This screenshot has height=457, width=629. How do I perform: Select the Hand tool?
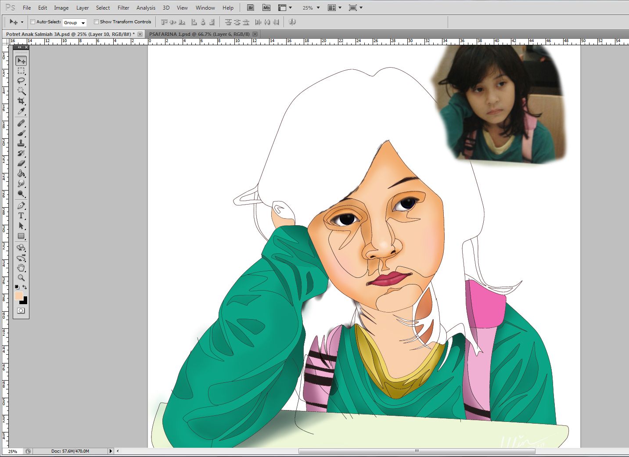pos(21,268)
